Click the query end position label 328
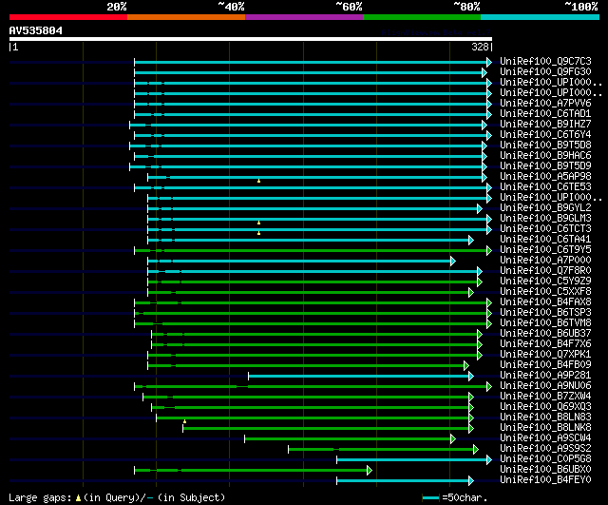Screen dimensions: 608x505 click(480, 47)
